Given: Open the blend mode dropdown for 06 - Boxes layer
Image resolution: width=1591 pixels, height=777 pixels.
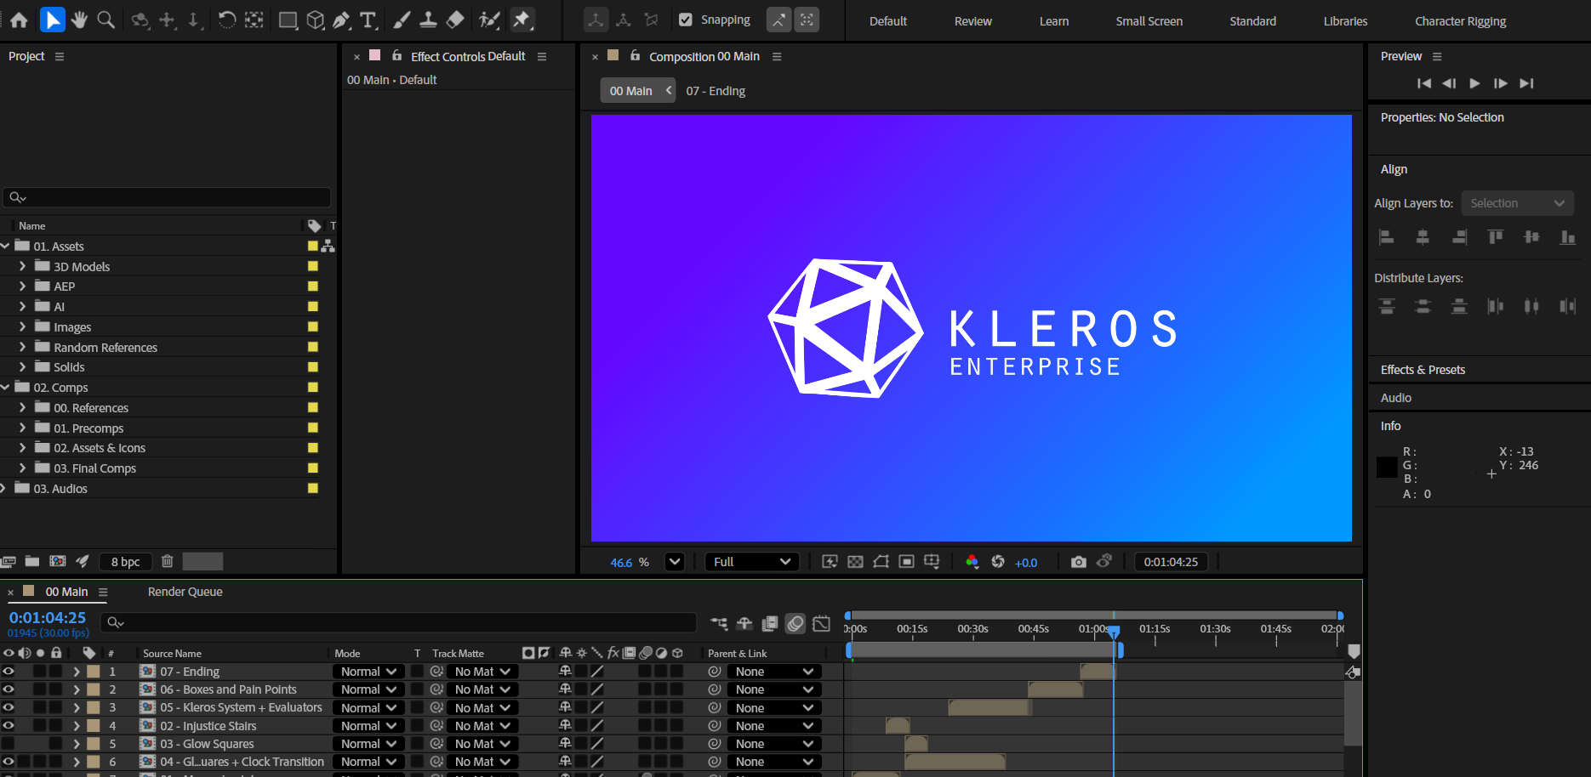Looking at the screenshot, I should pos(368,689).
